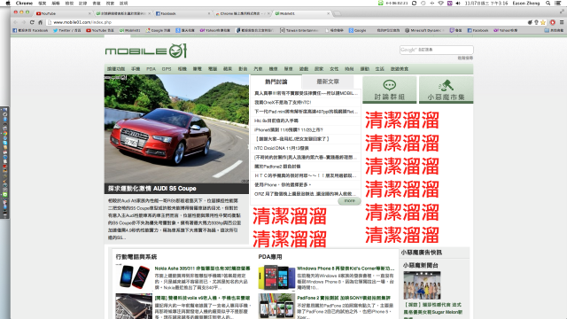This screenshot has width=567, height=319.
Task: Open the YouTube bookmark in the bookmarks bar
Action: pyautogui.click(x=100, y=30)
